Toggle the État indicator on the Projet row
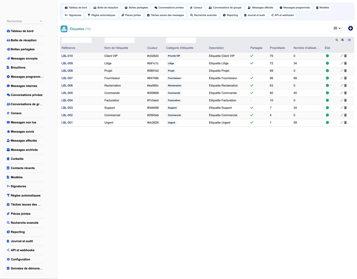 coord(327,71)
